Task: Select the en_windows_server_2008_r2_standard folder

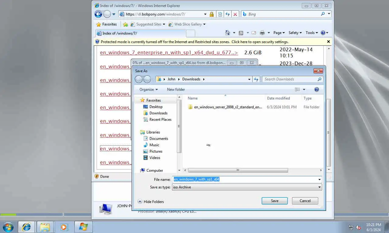Action: [x=225, y=107]
